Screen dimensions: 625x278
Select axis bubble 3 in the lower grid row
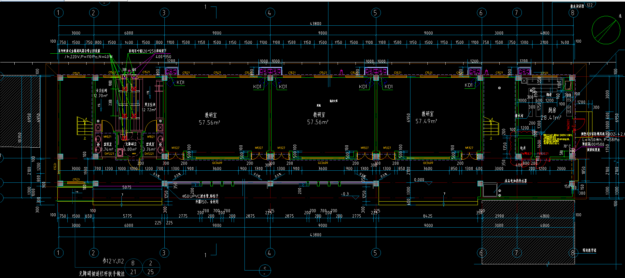tap(164, 253)
